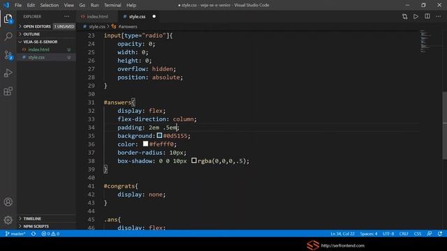Open the Selection menu
Image resolution: width=447 pixels, height=251 pixels.
pos(50,5)
